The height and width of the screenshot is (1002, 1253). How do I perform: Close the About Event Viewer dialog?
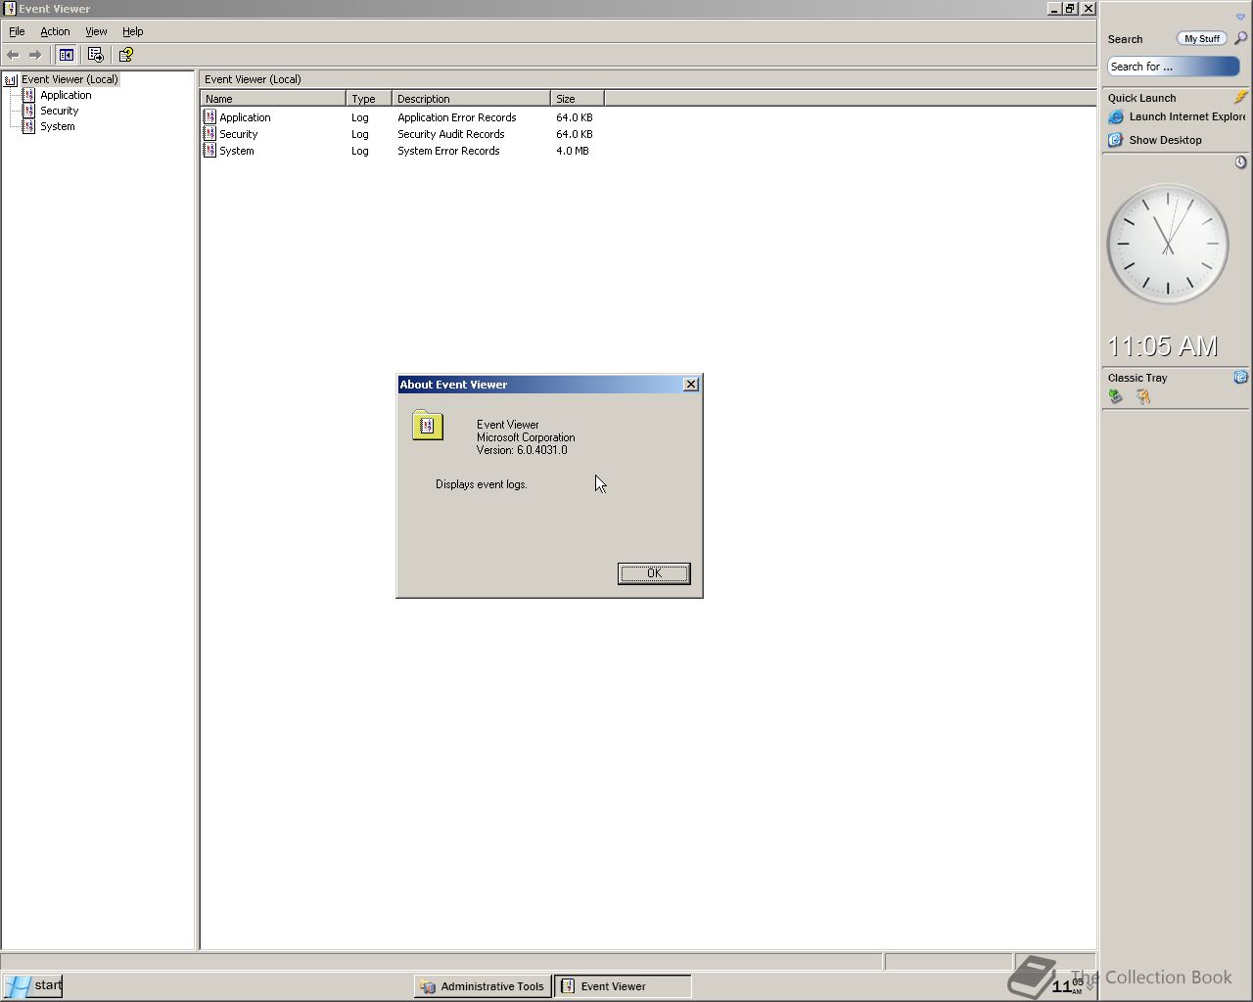pos(690,385)
